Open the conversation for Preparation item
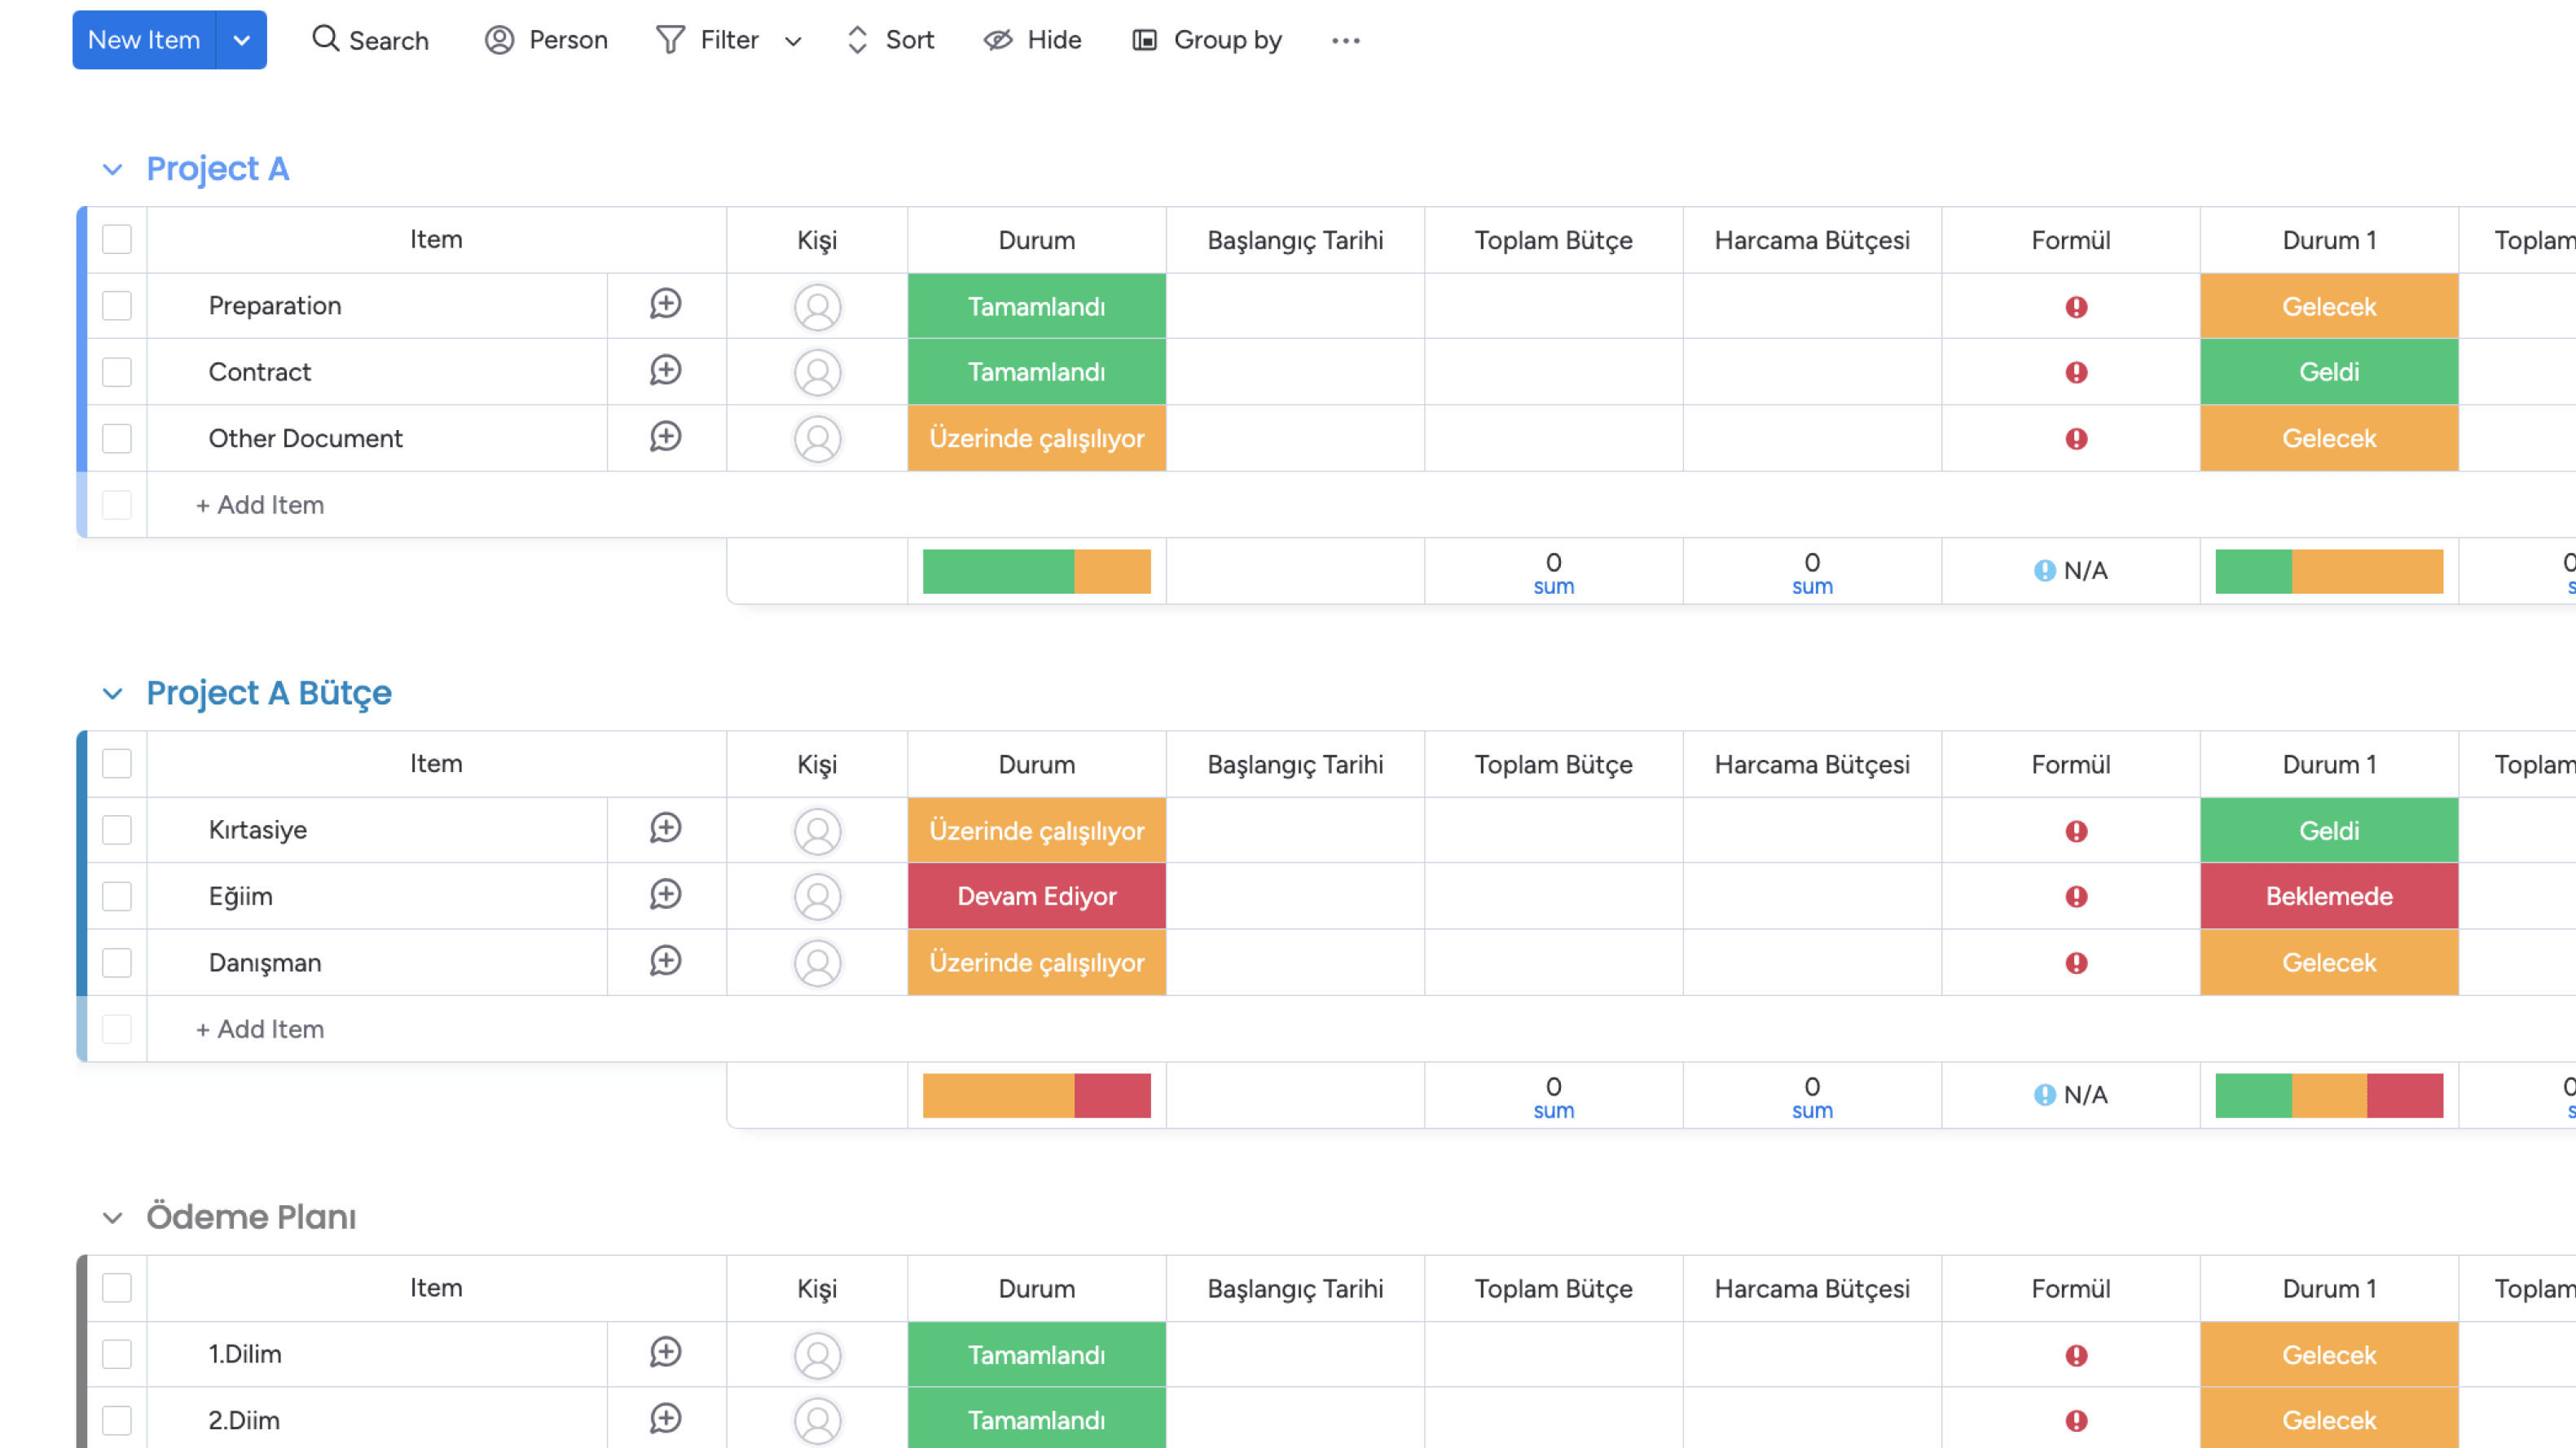Viewport: 2576px width, 1448px height. [x=665, y=305]
